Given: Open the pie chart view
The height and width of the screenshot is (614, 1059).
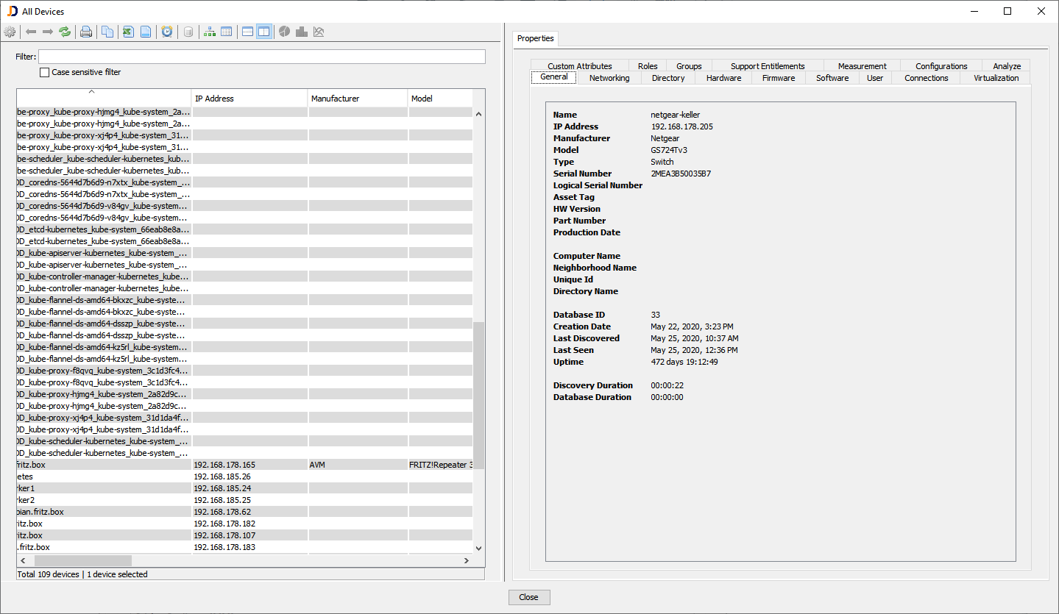Looking at the screenshot, I should click(x=284, y=31).
